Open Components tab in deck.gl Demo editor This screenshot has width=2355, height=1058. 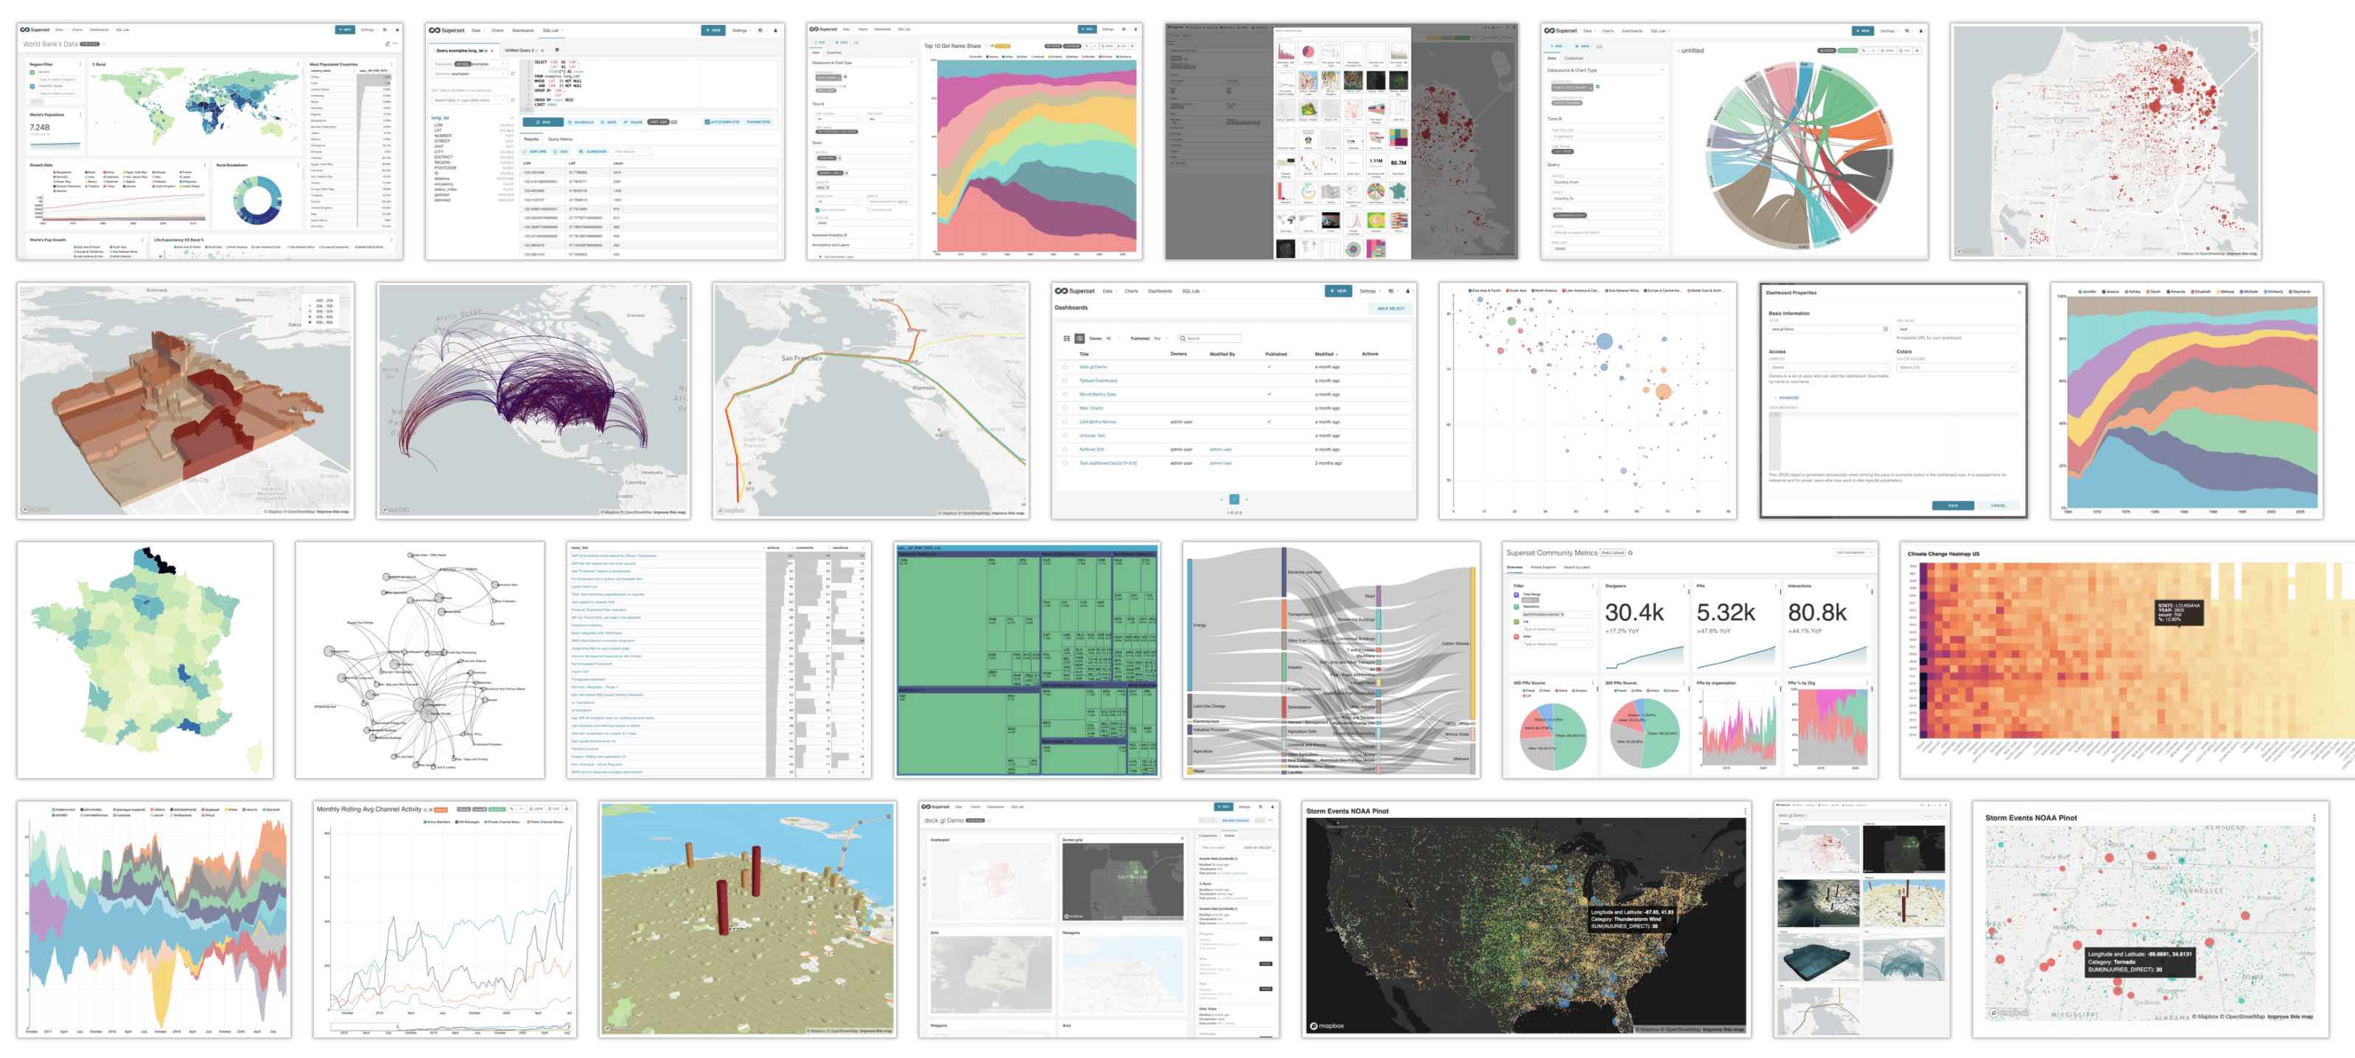tap(1208, 835)
